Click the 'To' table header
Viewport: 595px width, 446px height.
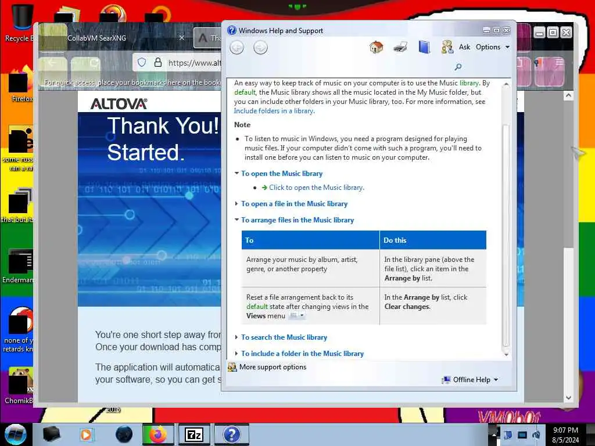point(310,240)
